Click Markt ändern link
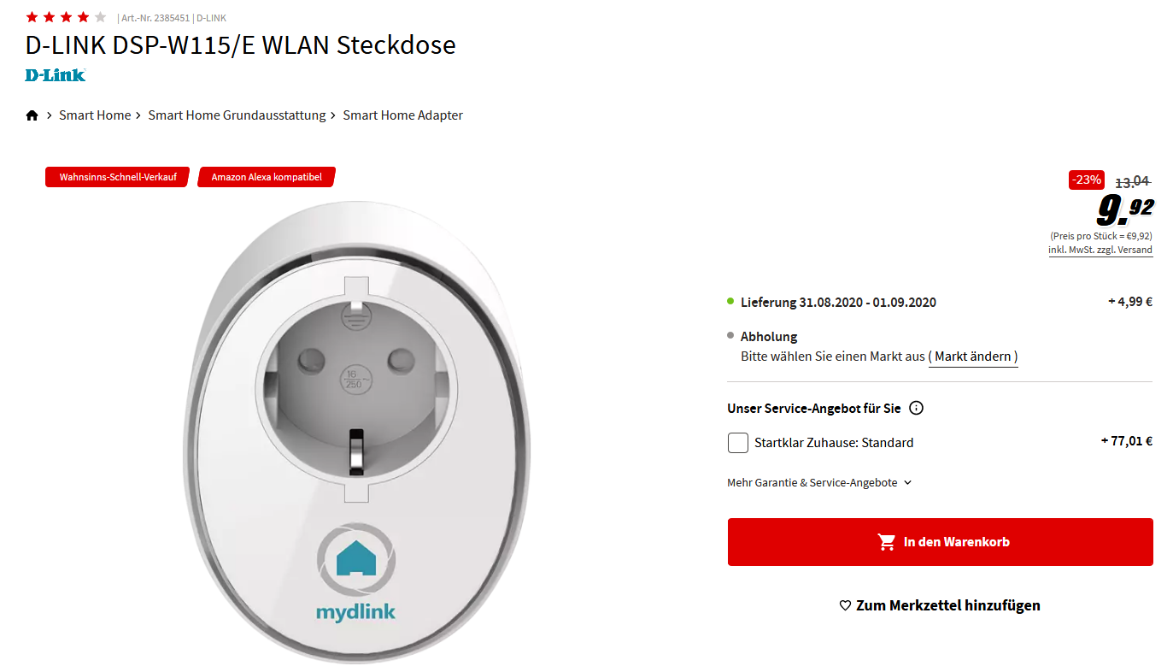The height and width of the screenshot is (672, 1173). tap(973, 357)
